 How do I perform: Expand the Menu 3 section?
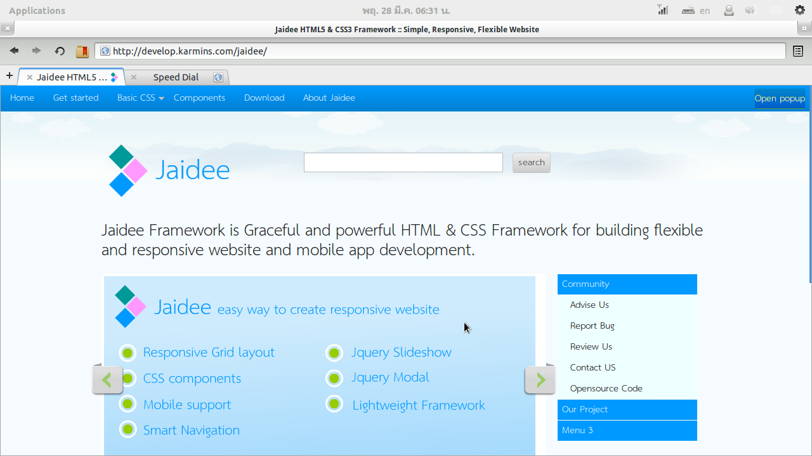click(627, 430)
